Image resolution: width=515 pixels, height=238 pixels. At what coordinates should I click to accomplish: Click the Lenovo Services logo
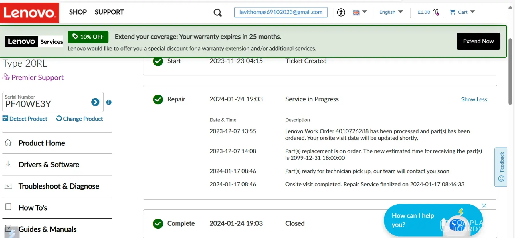coord(34,41)
